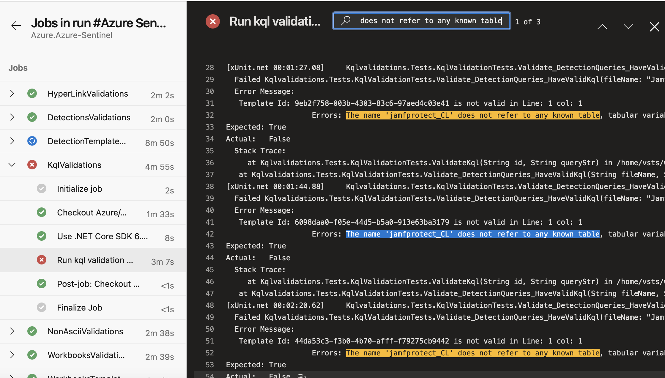The height and width of the screenshot is (378, 665).
Task: Open the Use .NET Core SDK step
Action: pyautogui.click(x=102, y=236)
